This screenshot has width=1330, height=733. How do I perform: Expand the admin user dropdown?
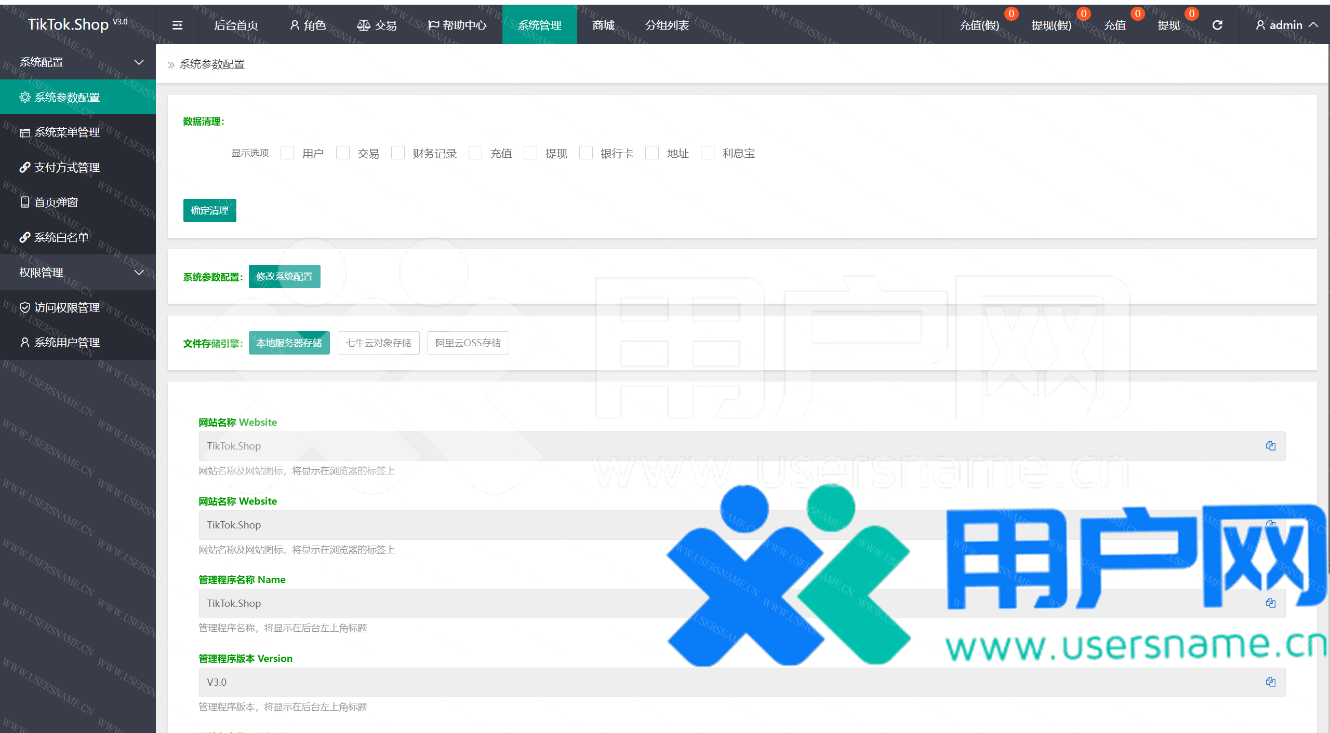pos(1286,25)
